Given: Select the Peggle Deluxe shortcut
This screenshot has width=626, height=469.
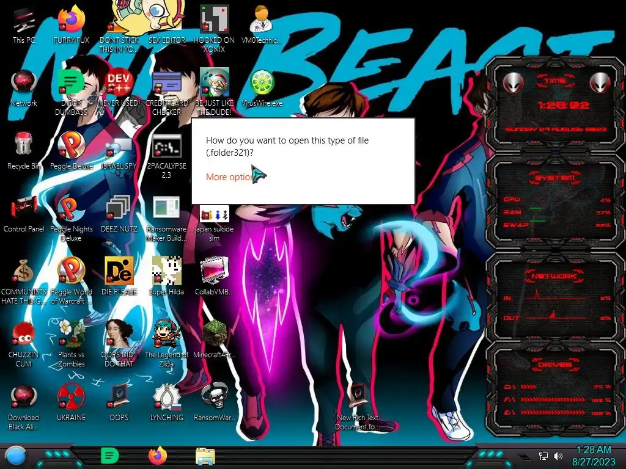Looking at the screenshot, I should click(71, 151).
